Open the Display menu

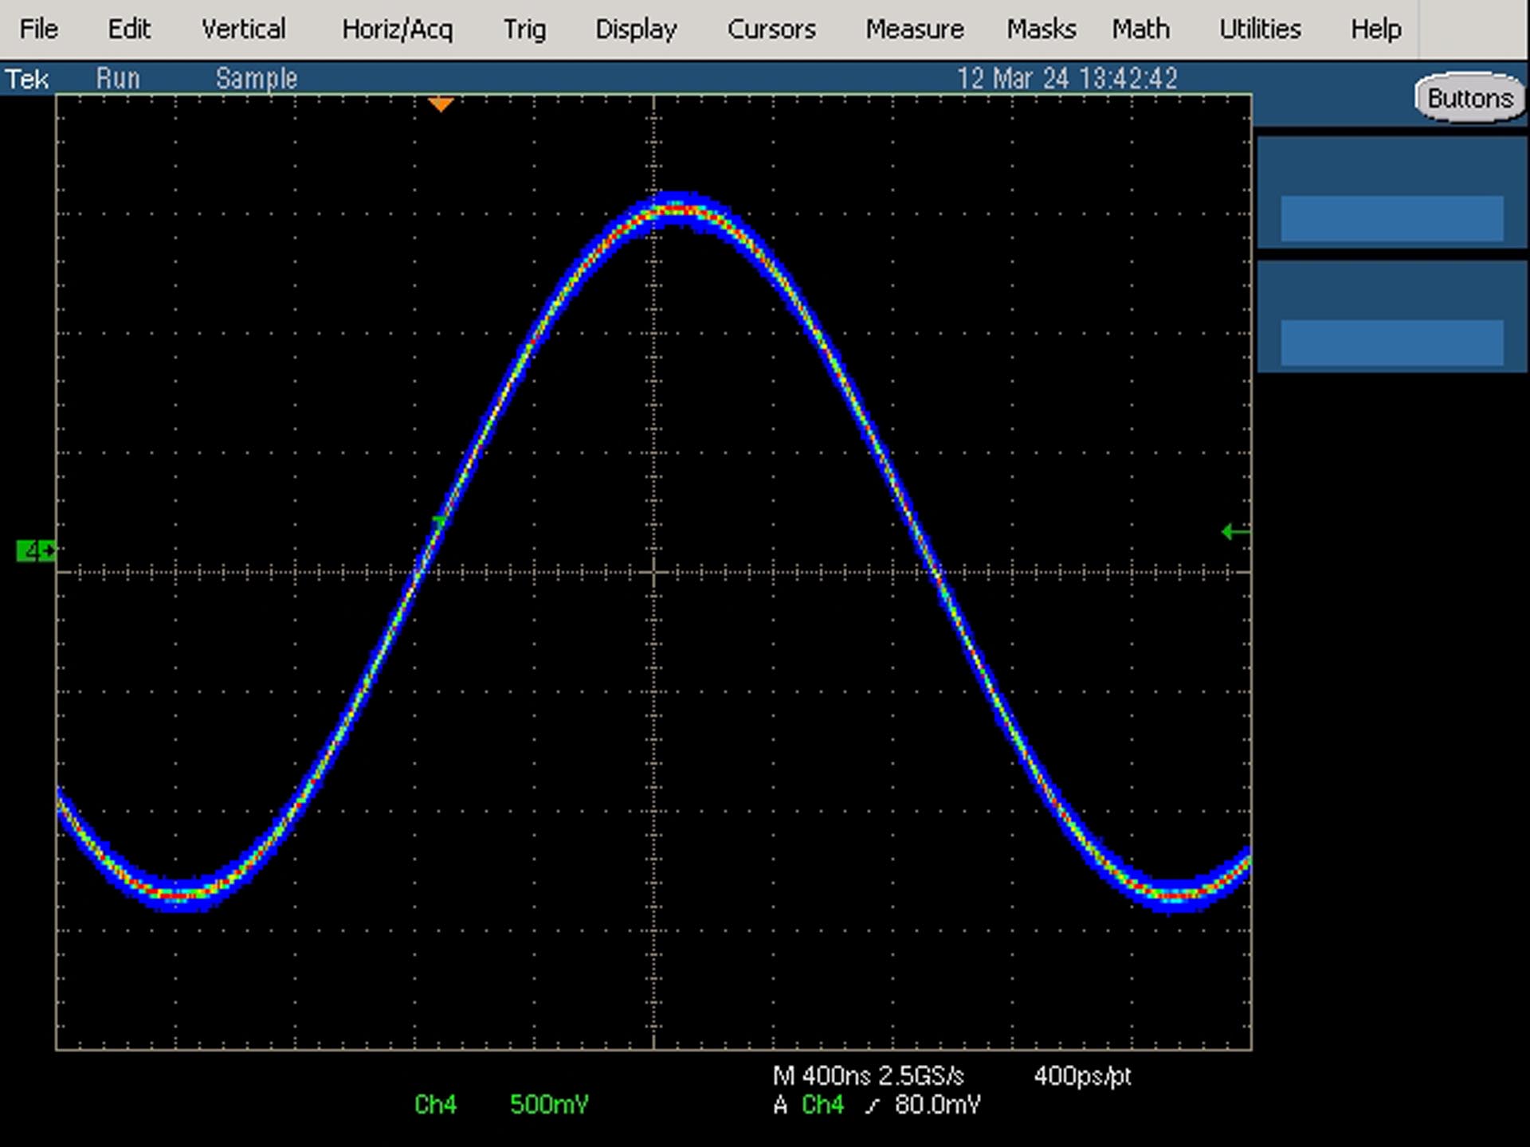(x=636, y=29)
